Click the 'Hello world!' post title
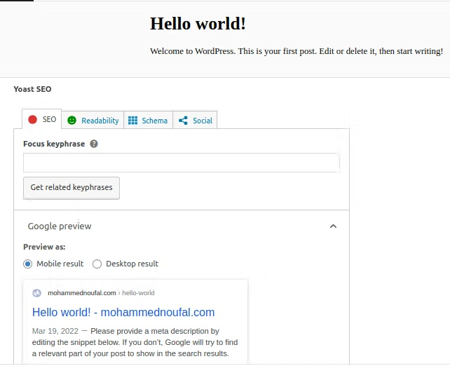 coord(198,23)
